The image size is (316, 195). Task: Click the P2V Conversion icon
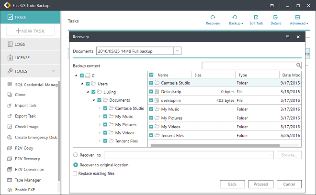pos(10,170)
